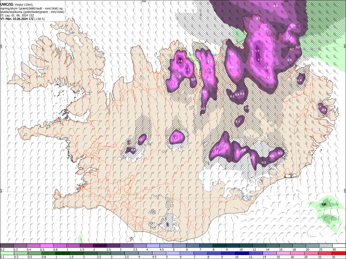The image size is (346, 259).
Task: Click the dark teal swatch at 8 in the snow legend
Action: [x=219, y=246]
